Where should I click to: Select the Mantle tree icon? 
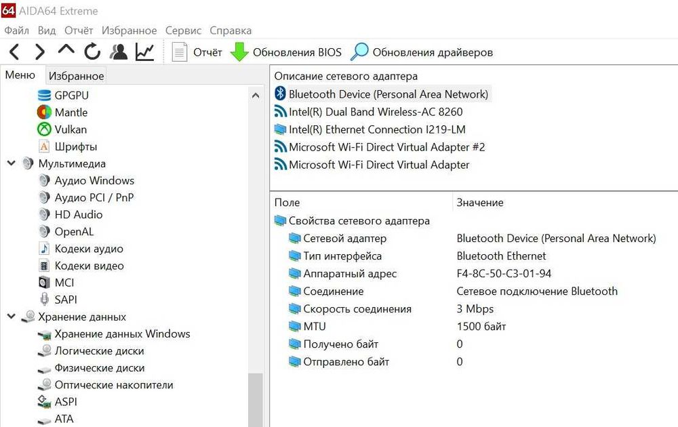[x=44, y=113]
